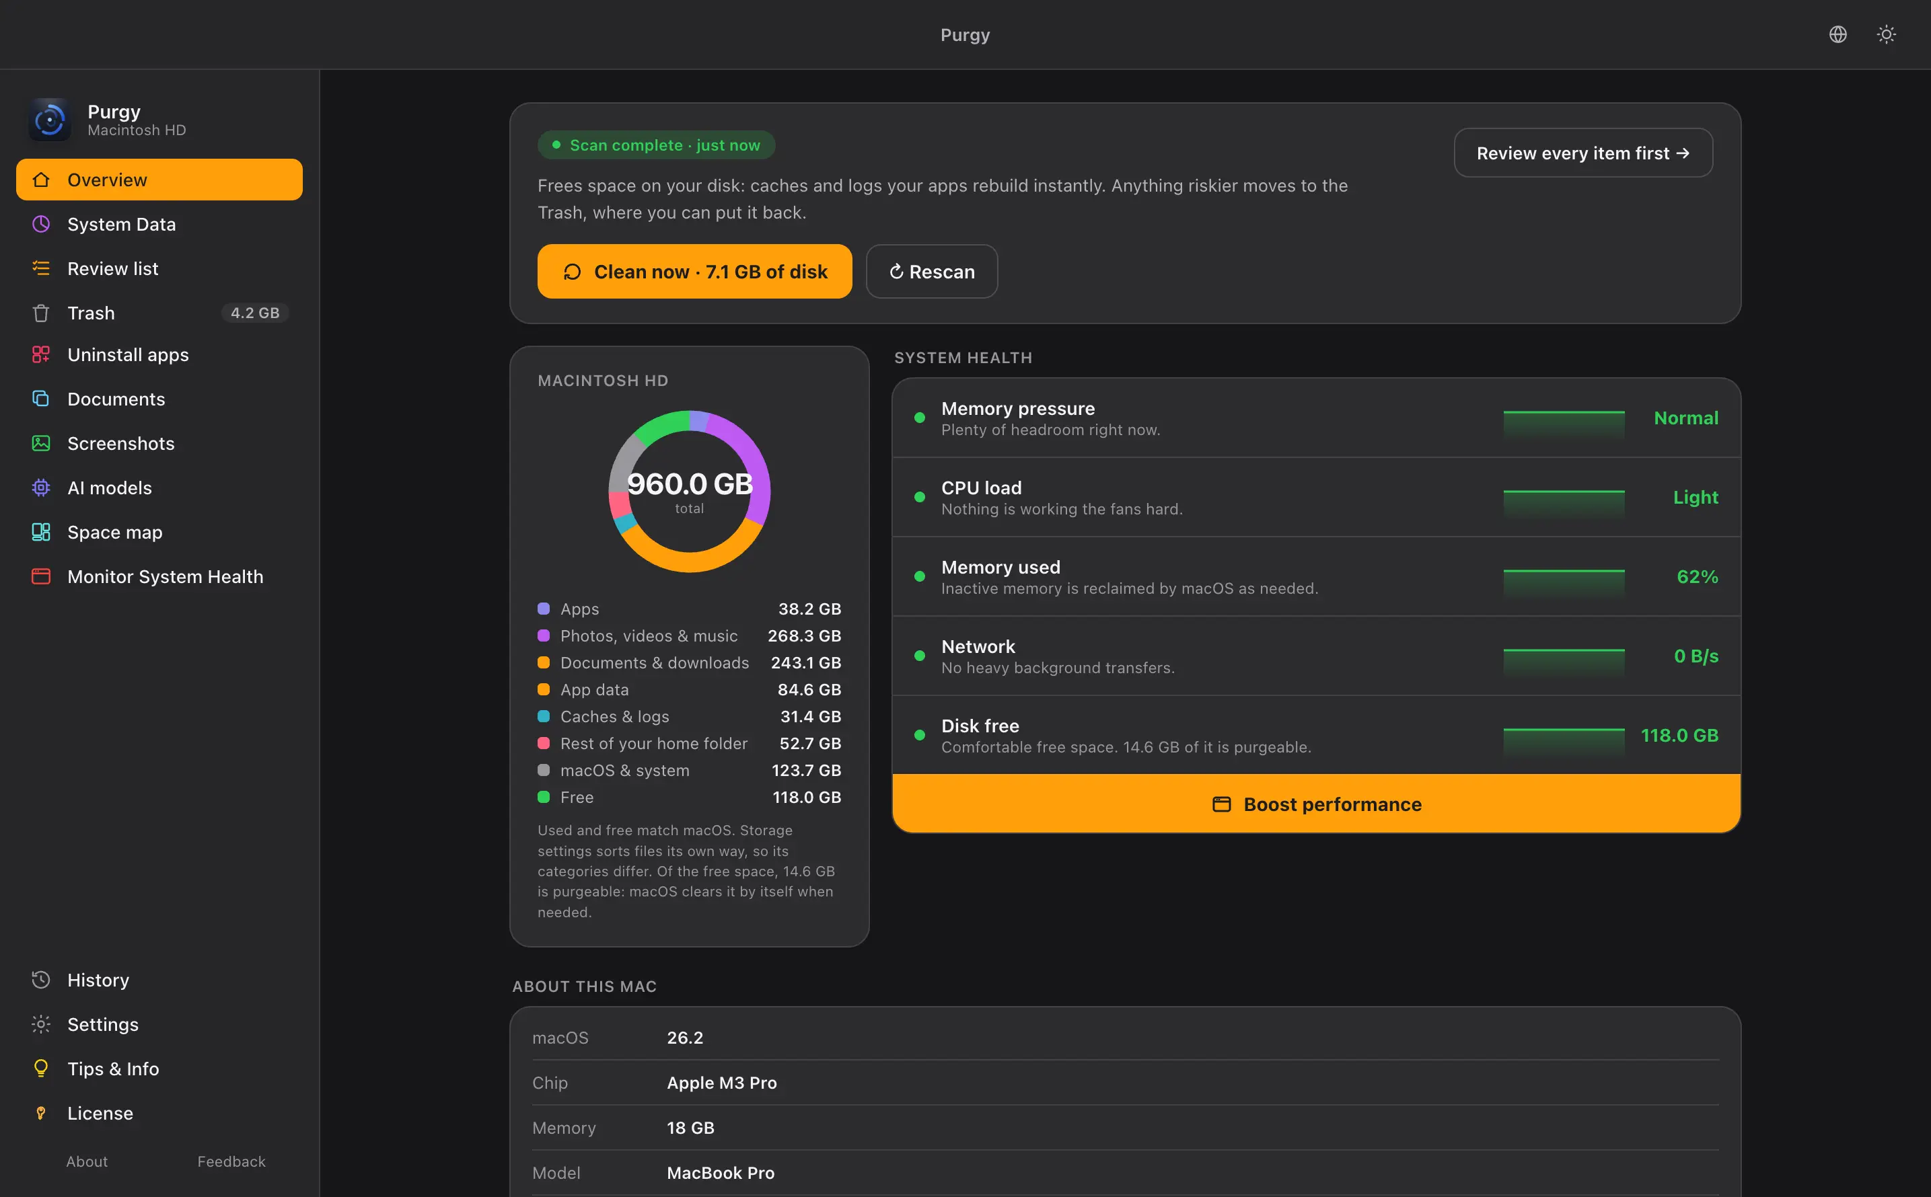Click the Screenshots sidebar icon
This screenshot has width=1931, height=1197.
pos(40,443)
